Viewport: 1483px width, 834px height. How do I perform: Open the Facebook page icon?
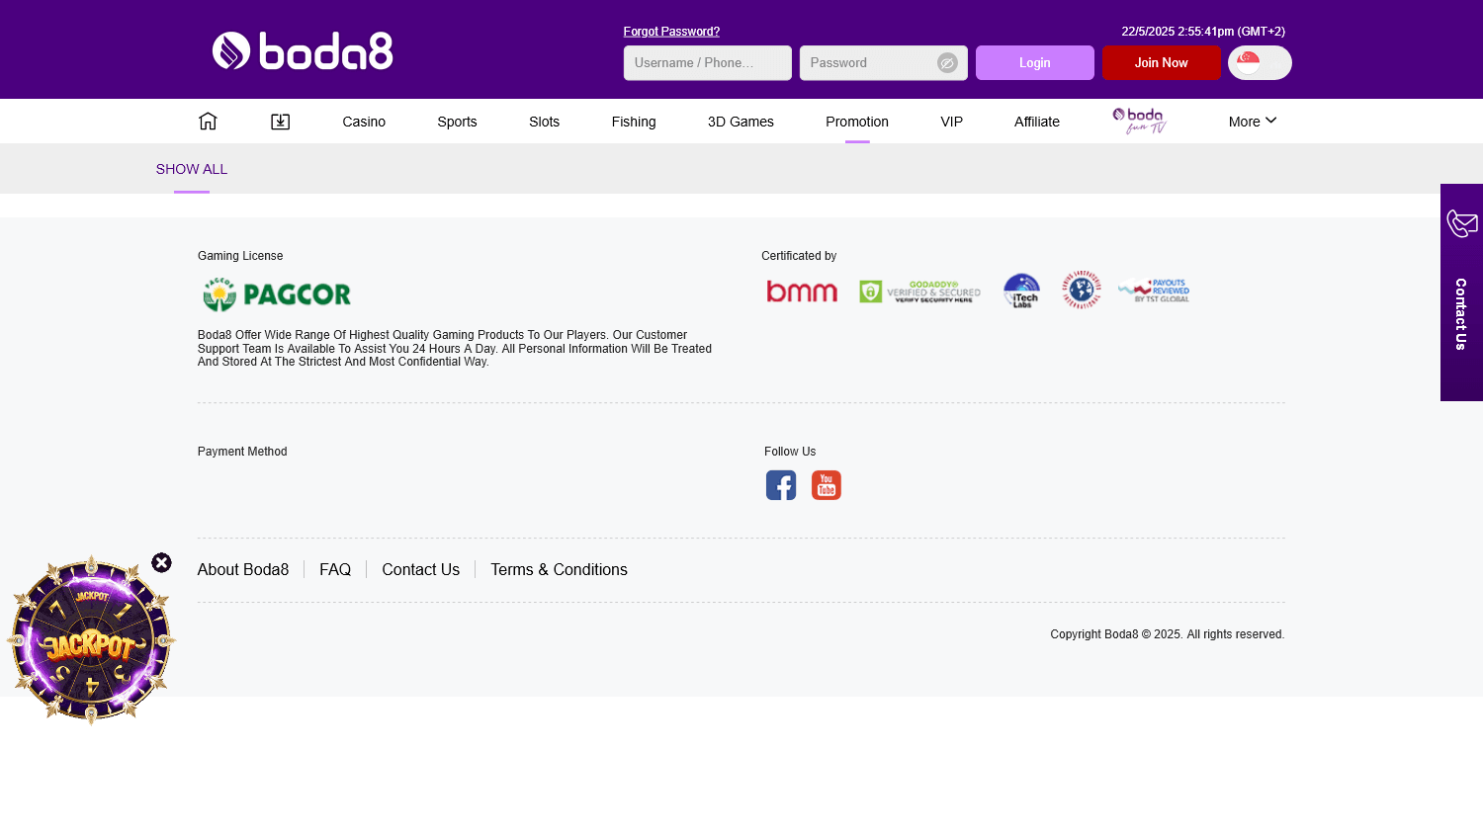[x=781, y=485]
